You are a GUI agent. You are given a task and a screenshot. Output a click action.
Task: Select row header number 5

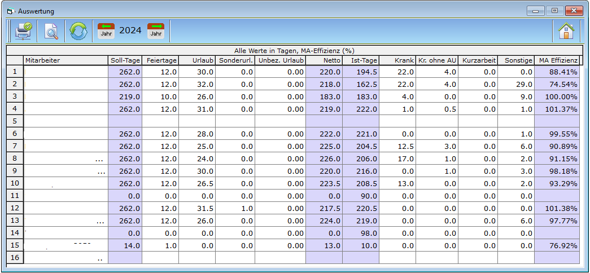tap(15, 121)
